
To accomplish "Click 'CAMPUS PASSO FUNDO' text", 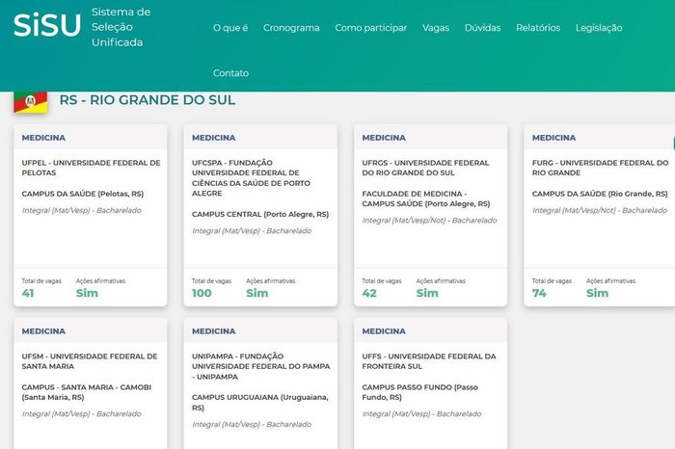I will 407,387.
